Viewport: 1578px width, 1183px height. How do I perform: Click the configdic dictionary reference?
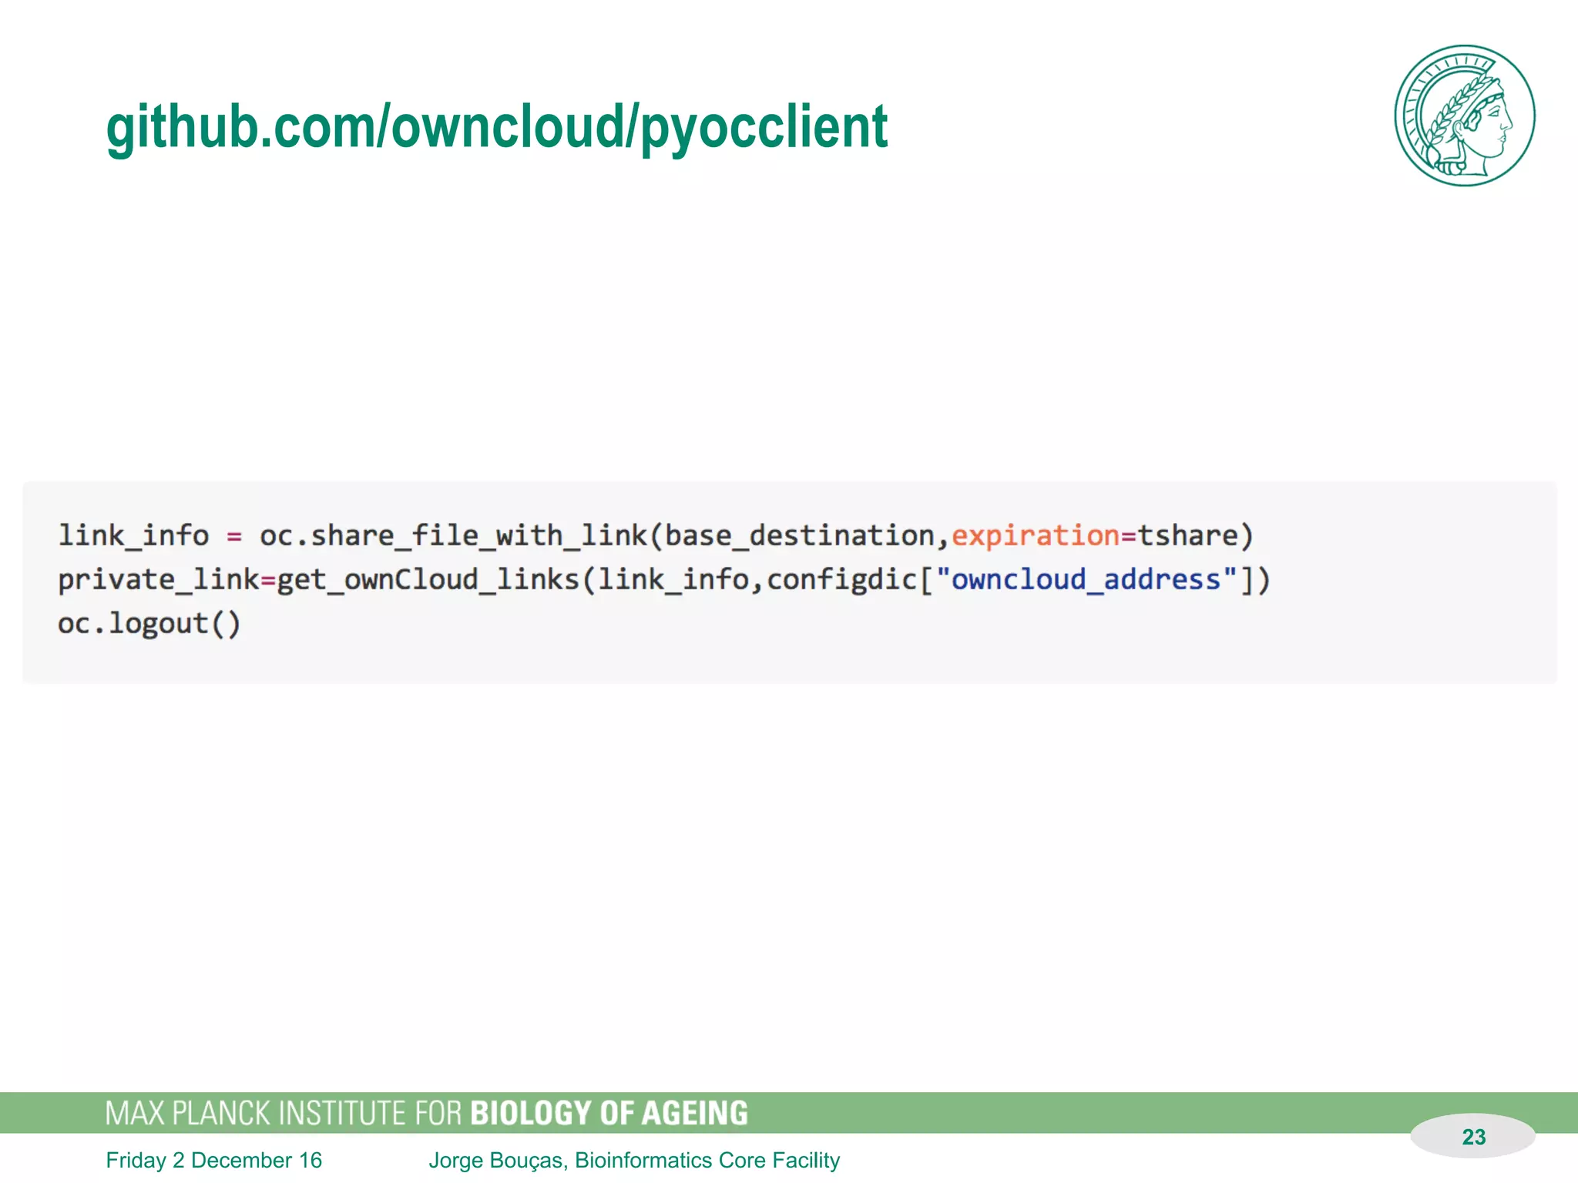click(841, 579)
